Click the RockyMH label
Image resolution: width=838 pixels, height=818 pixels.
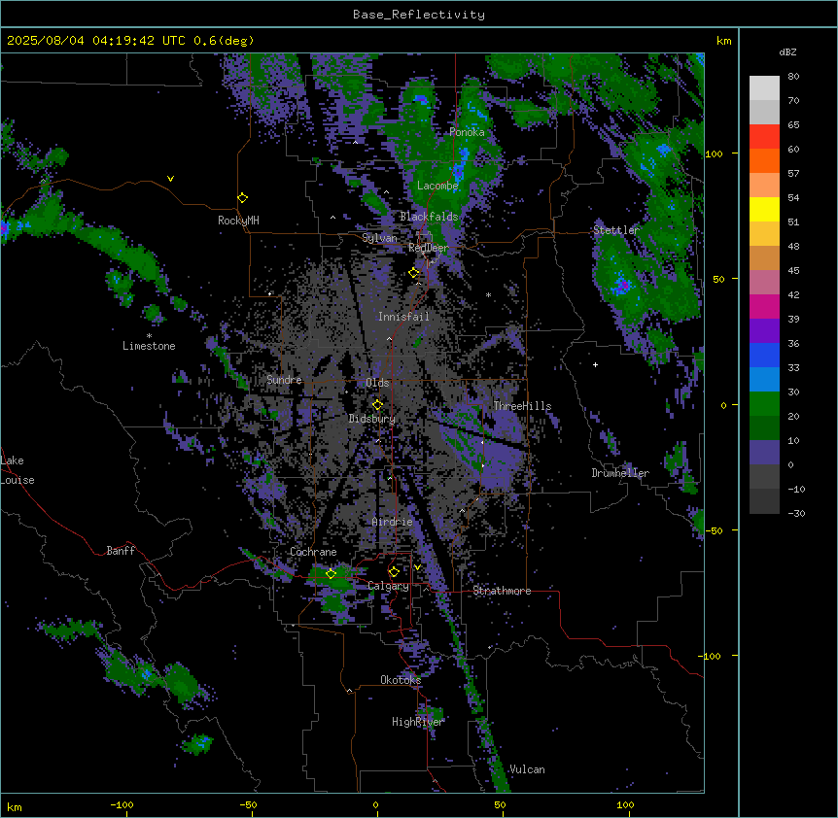point(238,221)
